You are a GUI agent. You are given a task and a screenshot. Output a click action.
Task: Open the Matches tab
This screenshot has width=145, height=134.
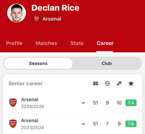46,43
